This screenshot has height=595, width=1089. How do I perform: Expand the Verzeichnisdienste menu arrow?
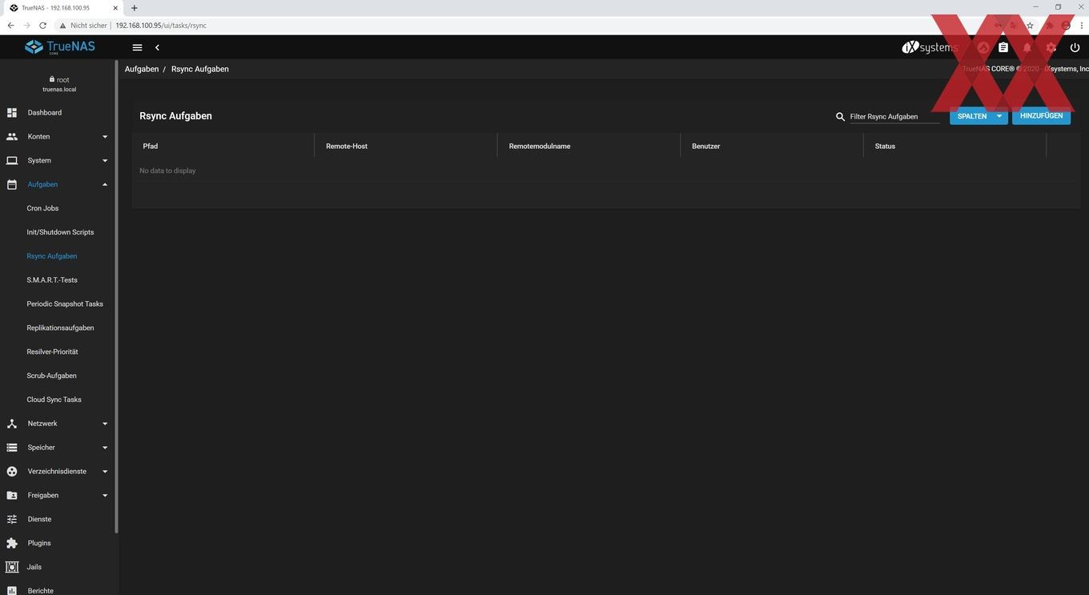tap(105, 472)
